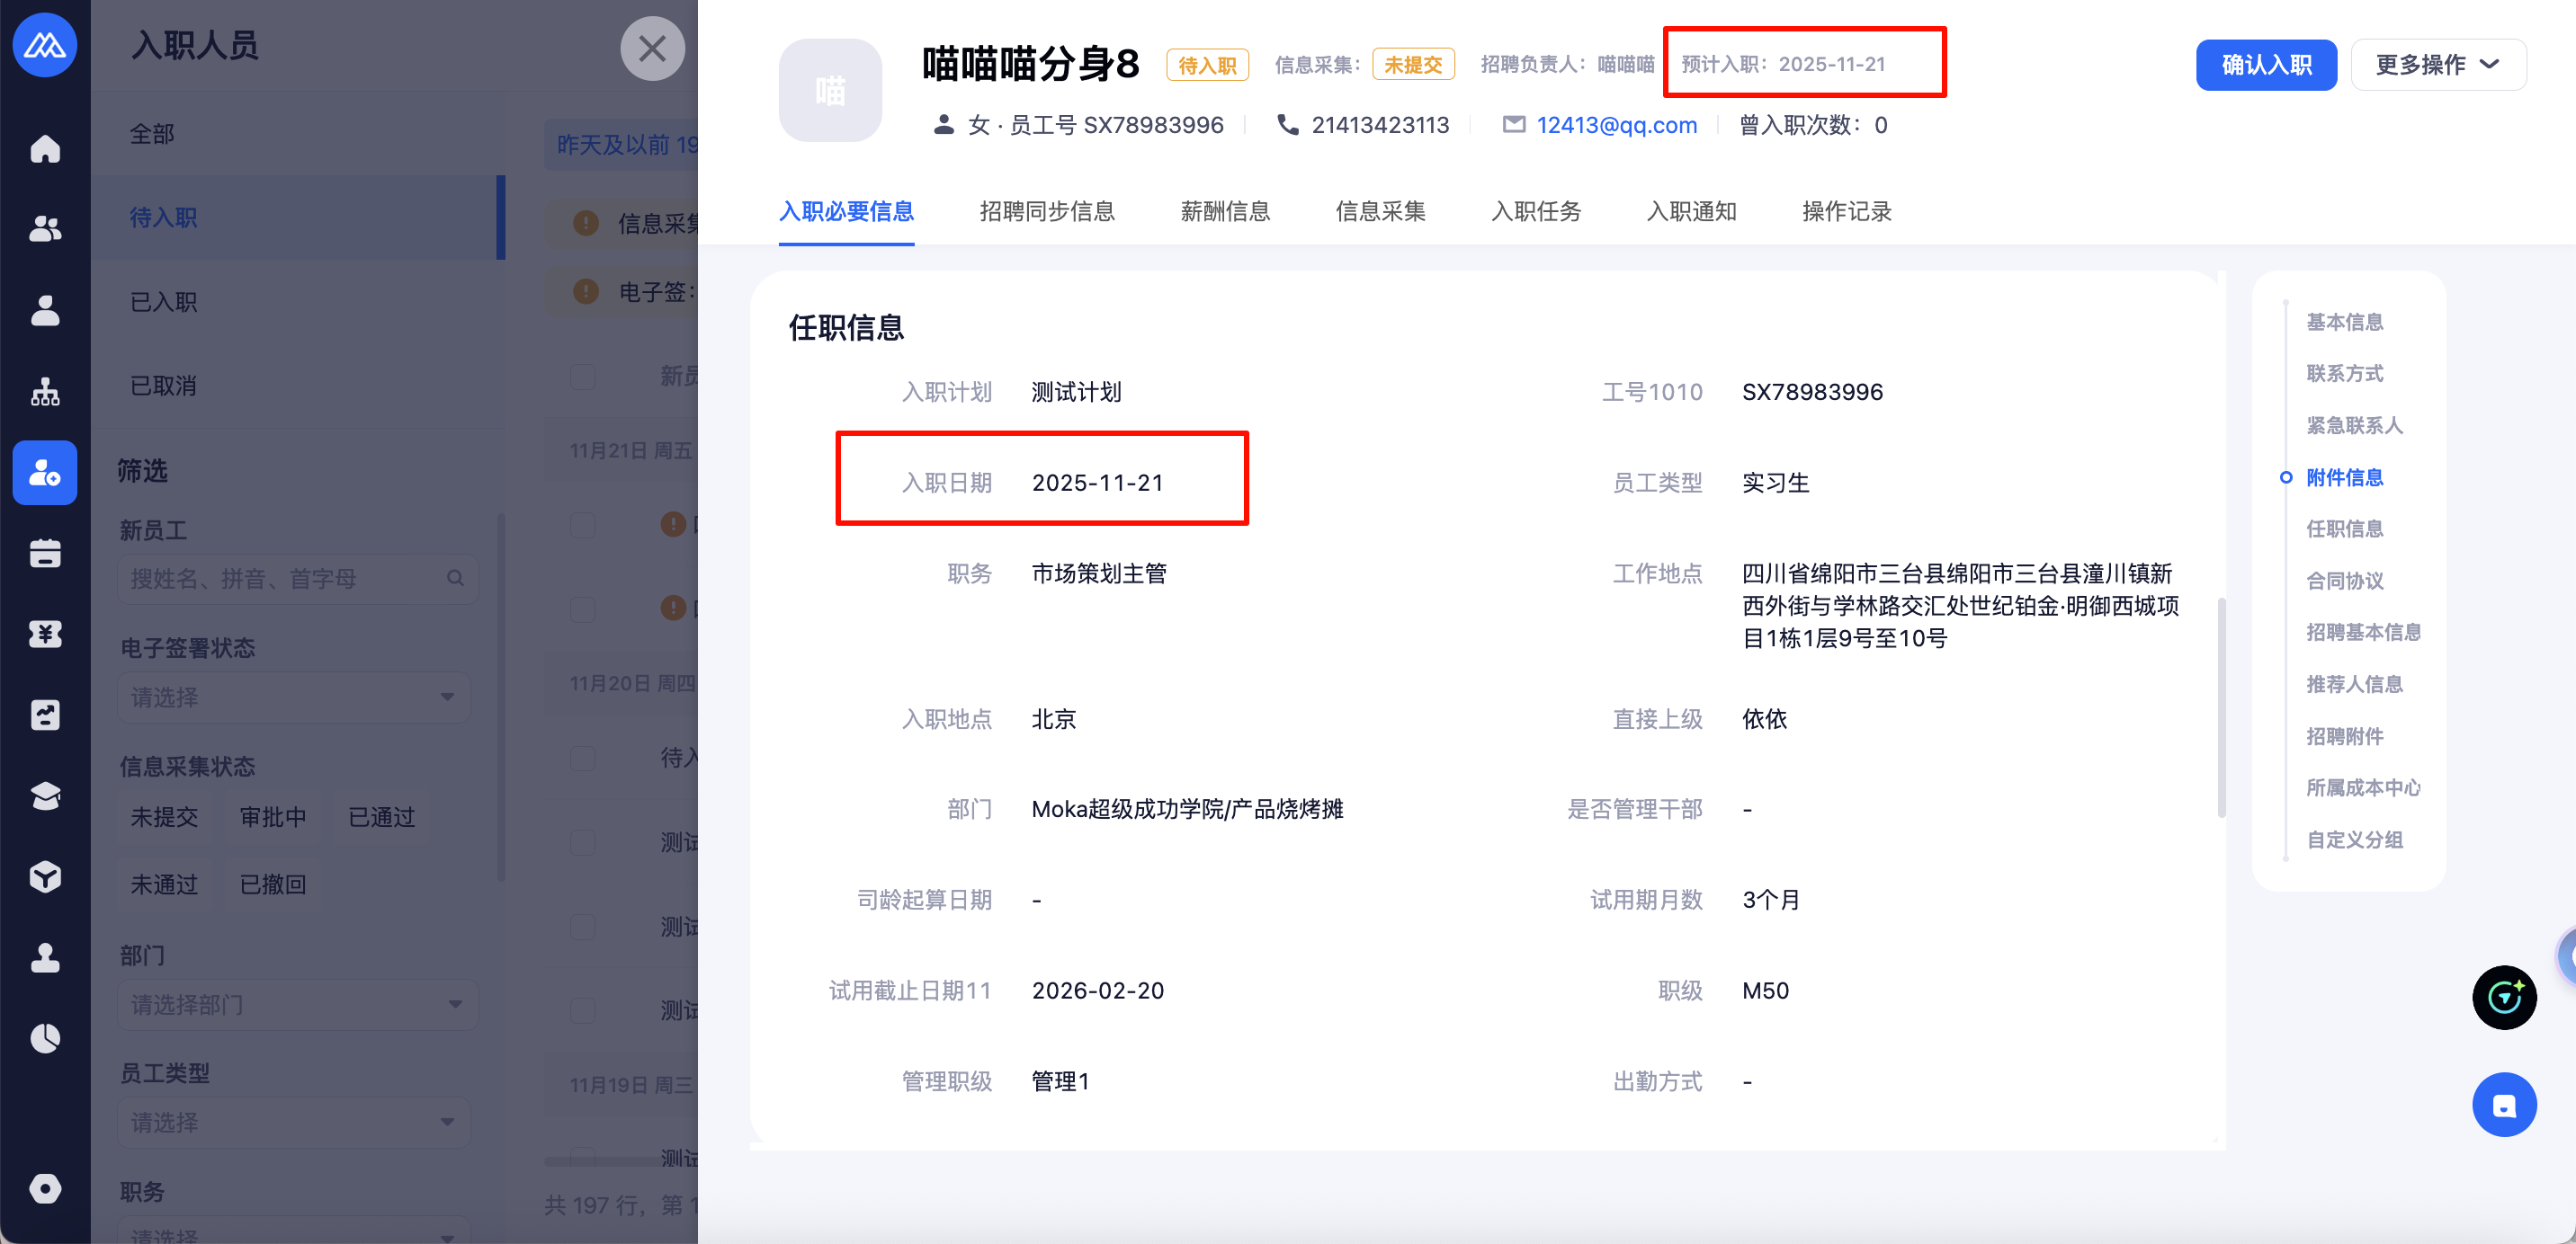This screenshot has width=2576, height=1244.
Task: Click the blue chat support floating button
Action: coord(2503,1105)
